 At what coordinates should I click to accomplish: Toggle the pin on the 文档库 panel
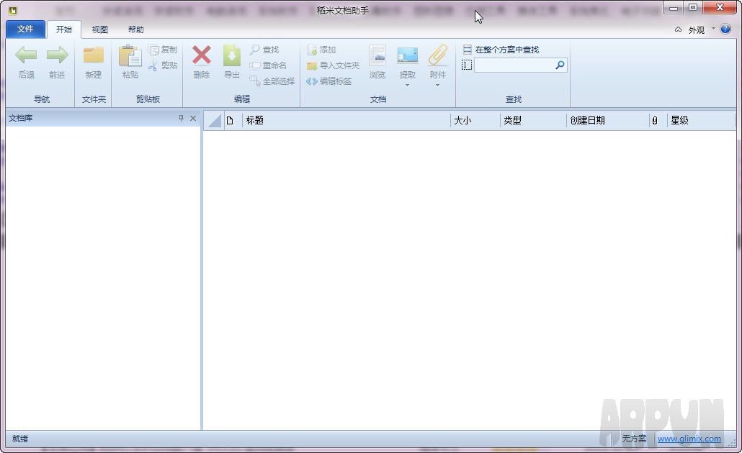click(181, 119)
